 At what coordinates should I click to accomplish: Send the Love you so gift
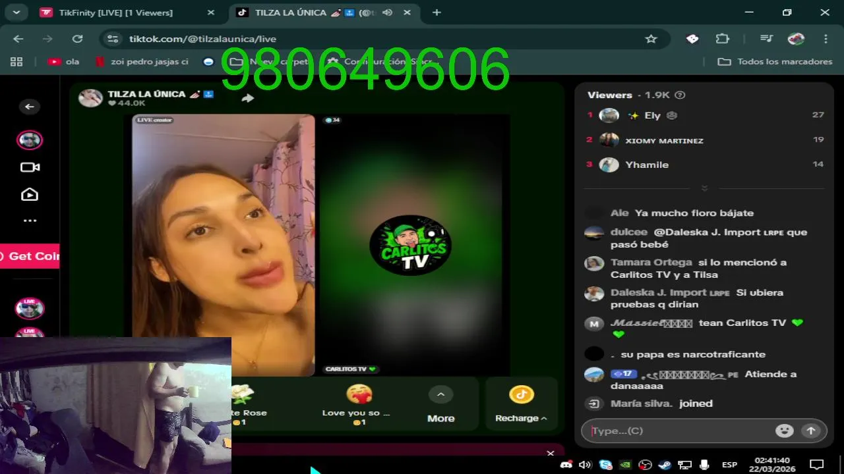click(x=359, y=404)
